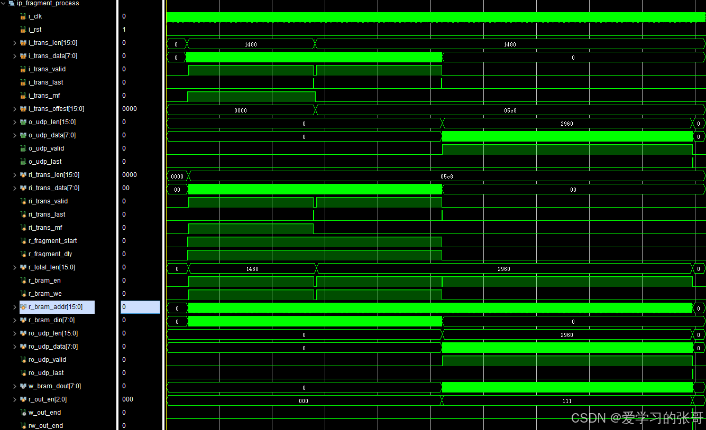Click the r_fragment_start signal icon
The image size is (706, 430).
[x=23, y=241]
